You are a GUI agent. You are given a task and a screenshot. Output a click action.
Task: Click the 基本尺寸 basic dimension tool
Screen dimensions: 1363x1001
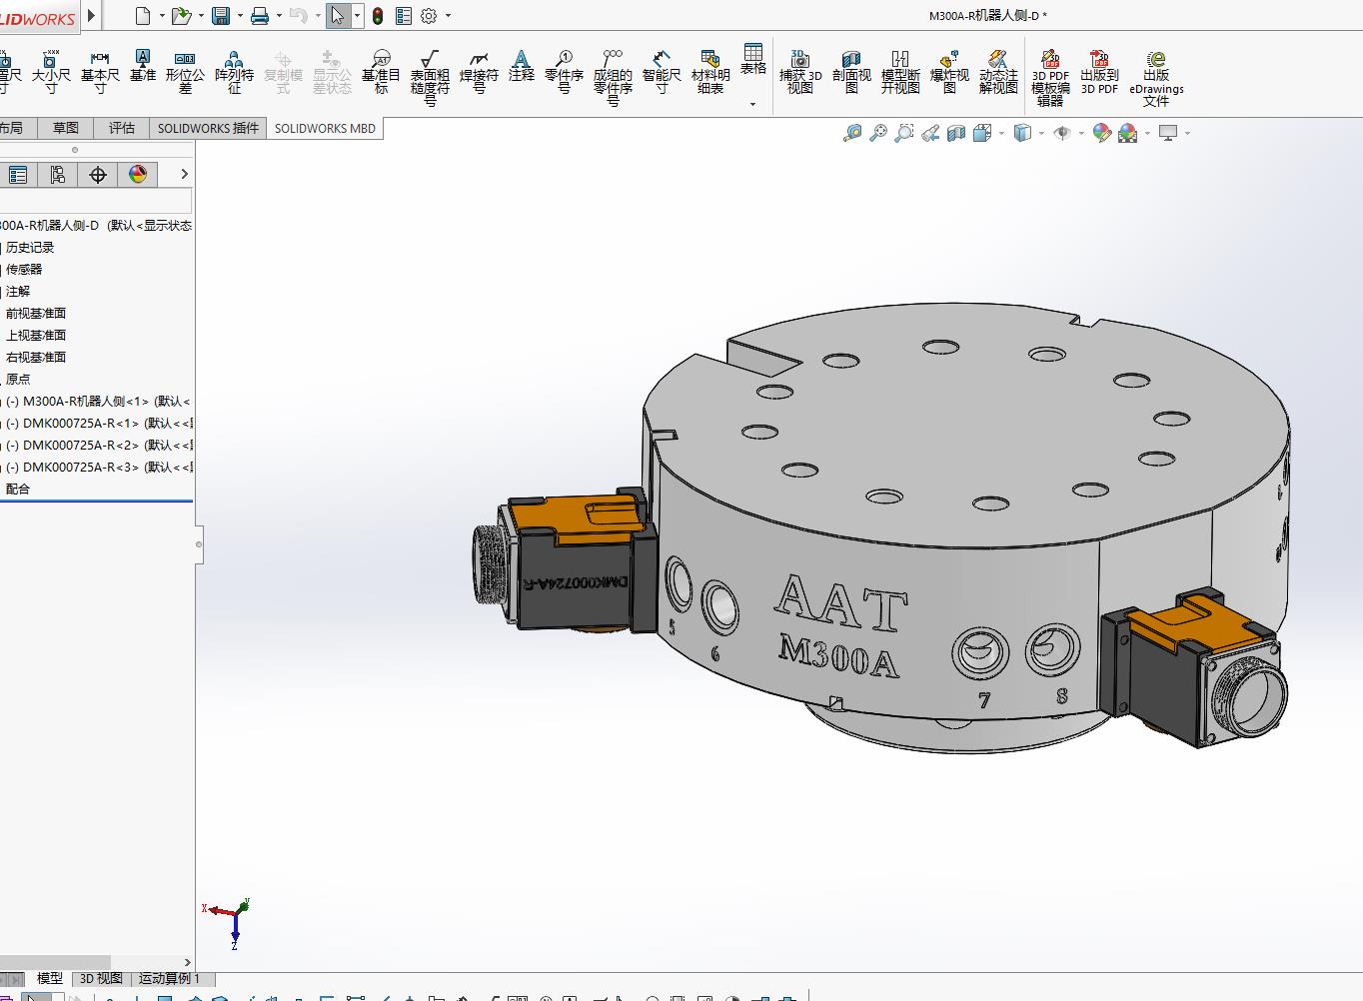[x=100, y=73]
